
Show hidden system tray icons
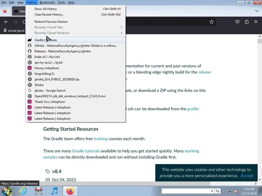(x=224, y=191)
